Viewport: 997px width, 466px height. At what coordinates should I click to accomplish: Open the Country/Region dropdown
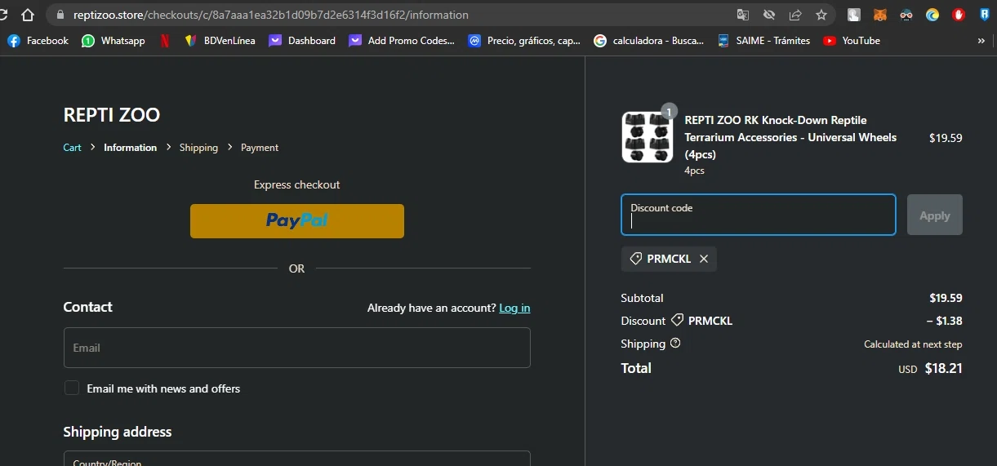coord(297,459)
